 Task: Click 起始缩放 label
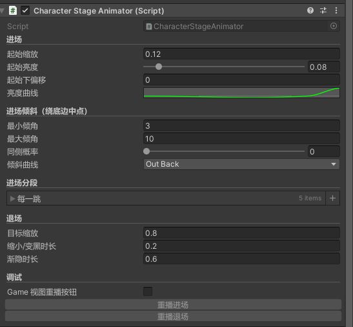click(x=23, y=54)
